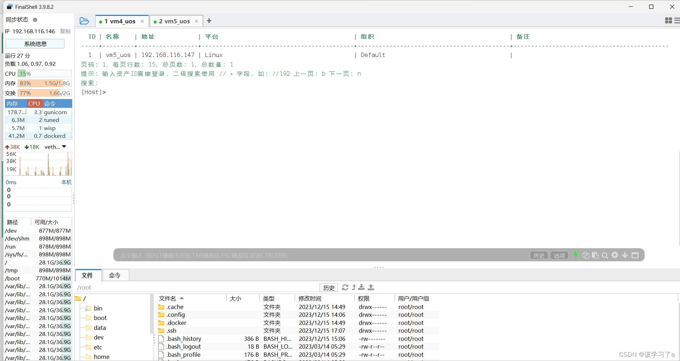Select the .bash_profile file
This screenshot has width=680, height=361.
click(297, 355)
